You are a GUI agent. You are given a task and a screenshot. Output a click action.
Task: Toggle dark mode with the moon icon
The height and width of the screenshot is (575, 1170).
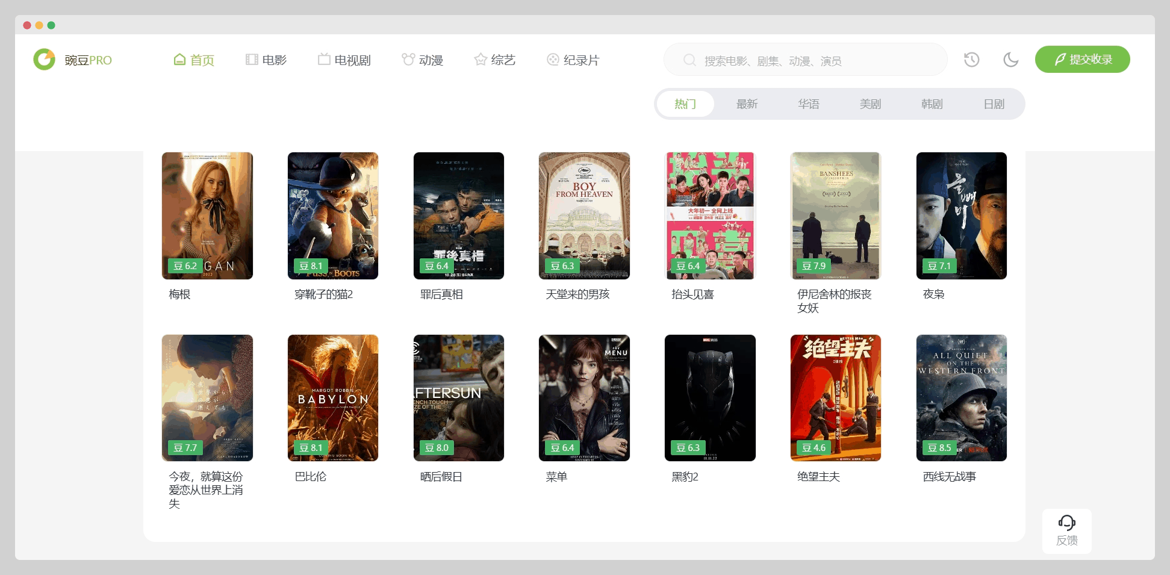click(1010, 60)
